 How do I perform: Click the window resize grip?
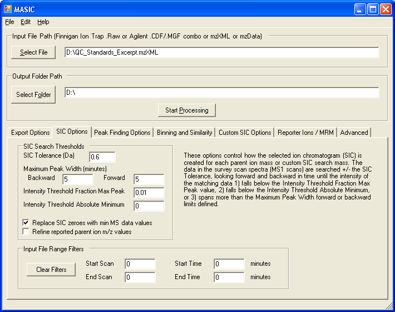[389, 306]
